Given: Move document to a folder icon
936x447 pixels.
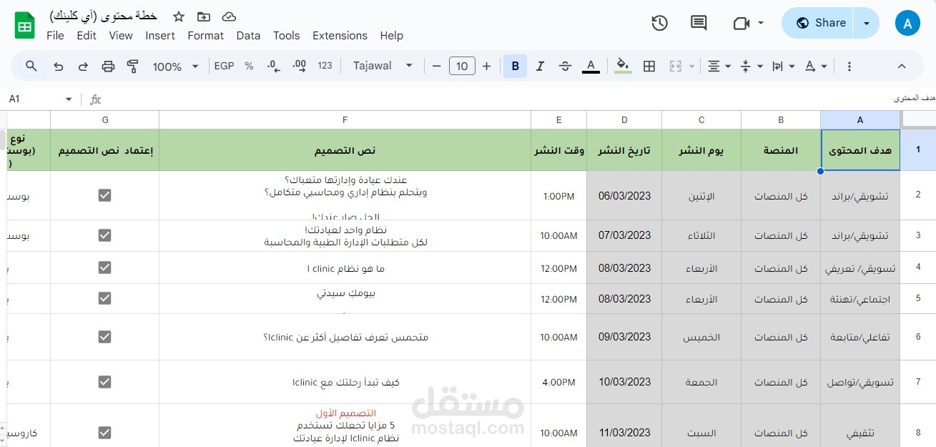Looking at the screenshot, I should coord(204,16).
